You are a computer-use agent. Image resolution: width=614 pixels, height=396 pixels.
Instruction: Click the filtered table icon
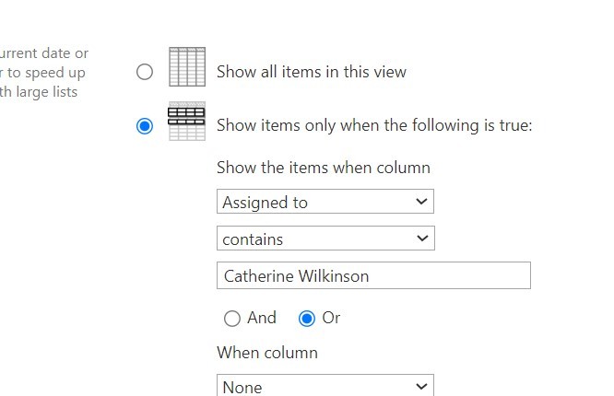coord(187,122)
